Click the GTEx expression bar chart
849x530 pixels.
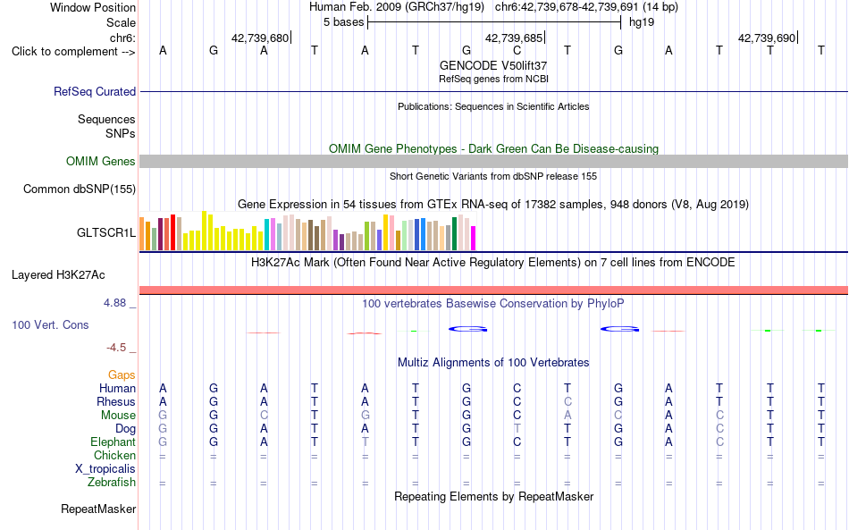pyautogui.click(x=307, y=231)
